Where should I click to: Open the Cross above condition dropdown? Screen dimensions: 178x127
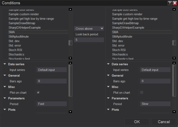pyautogui.click(x=89, y=29)
